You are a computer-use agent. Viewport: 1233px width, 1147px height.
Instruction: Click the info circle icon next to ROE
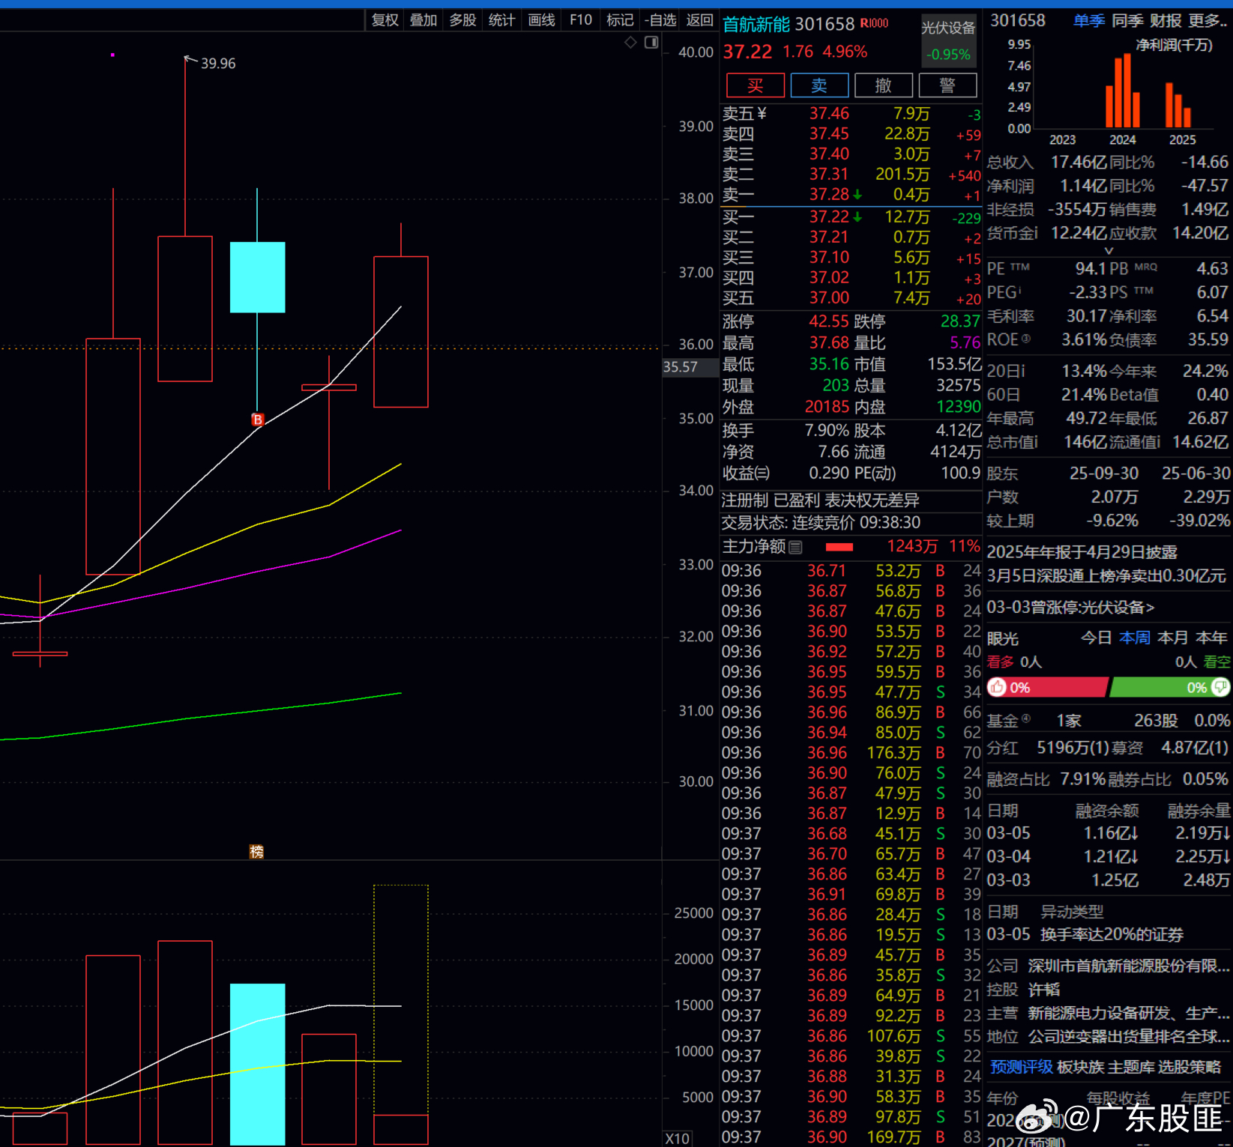pyautogui.click(x=1026, y=339)
